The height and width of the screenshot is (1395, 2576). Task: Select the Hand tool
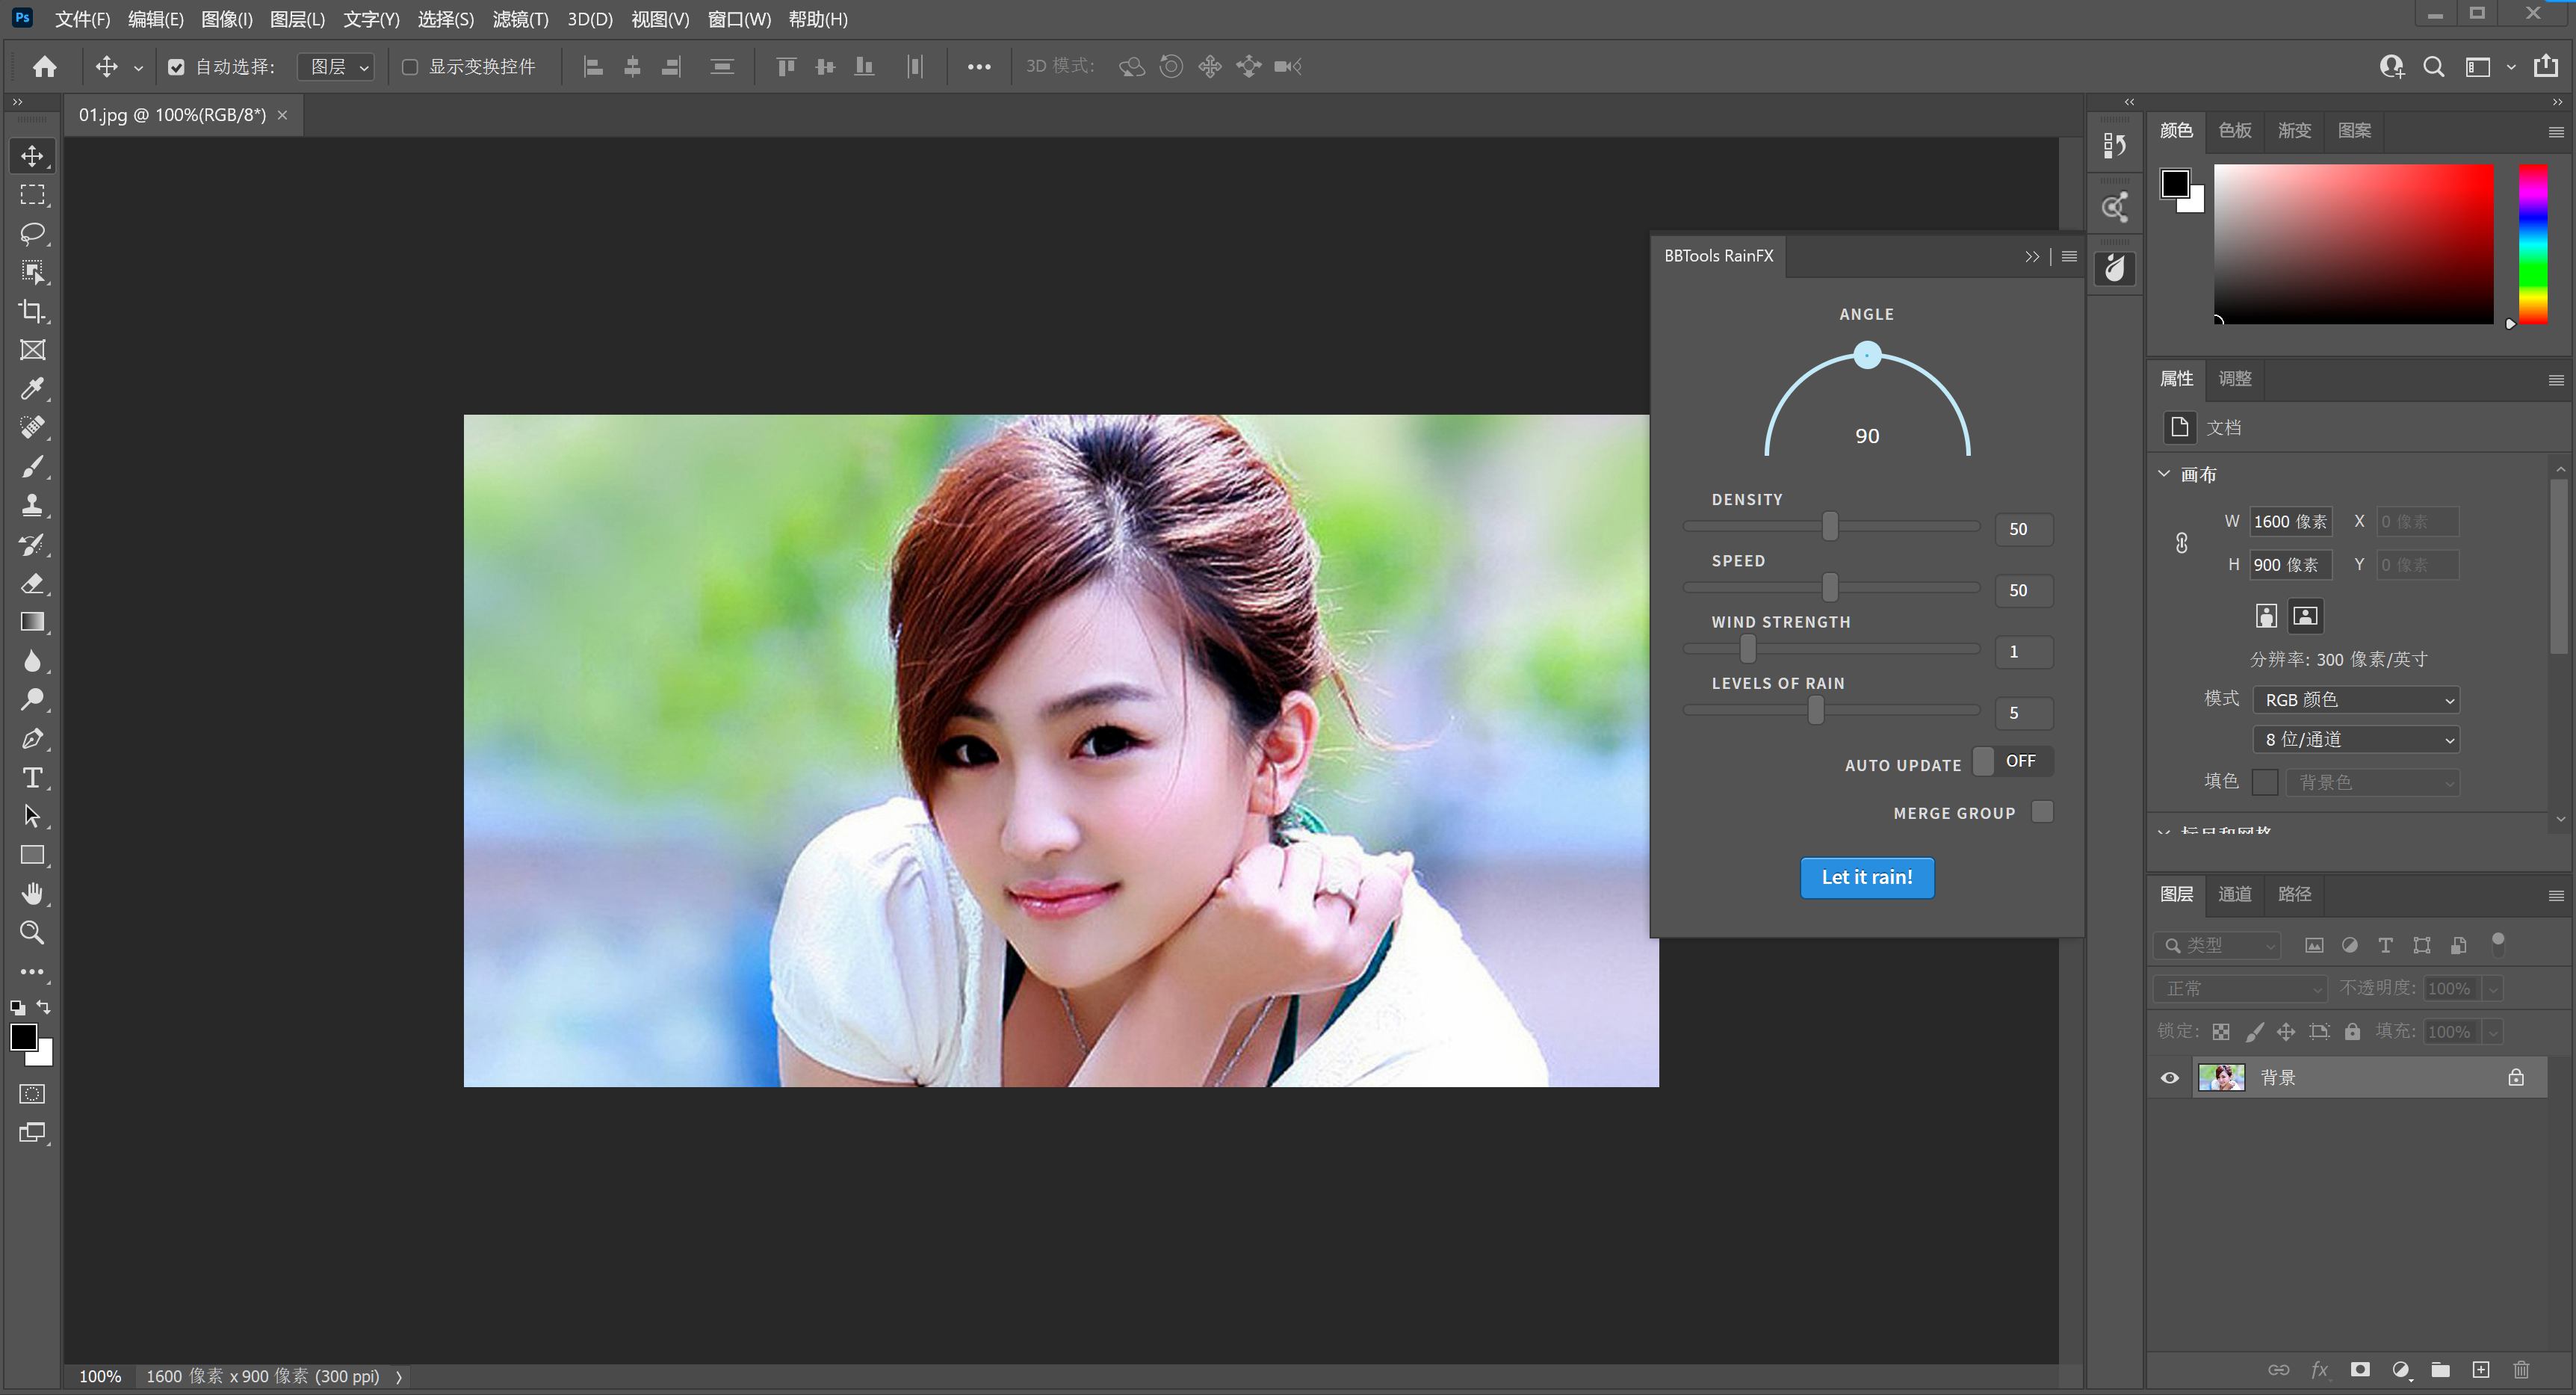tap(32, 894)
